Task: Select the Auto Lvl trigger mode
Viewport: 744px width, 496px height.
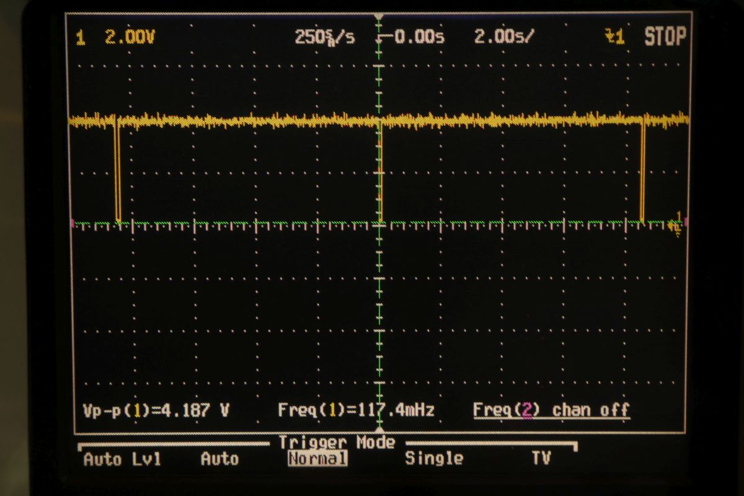Action: click(122, 459)
